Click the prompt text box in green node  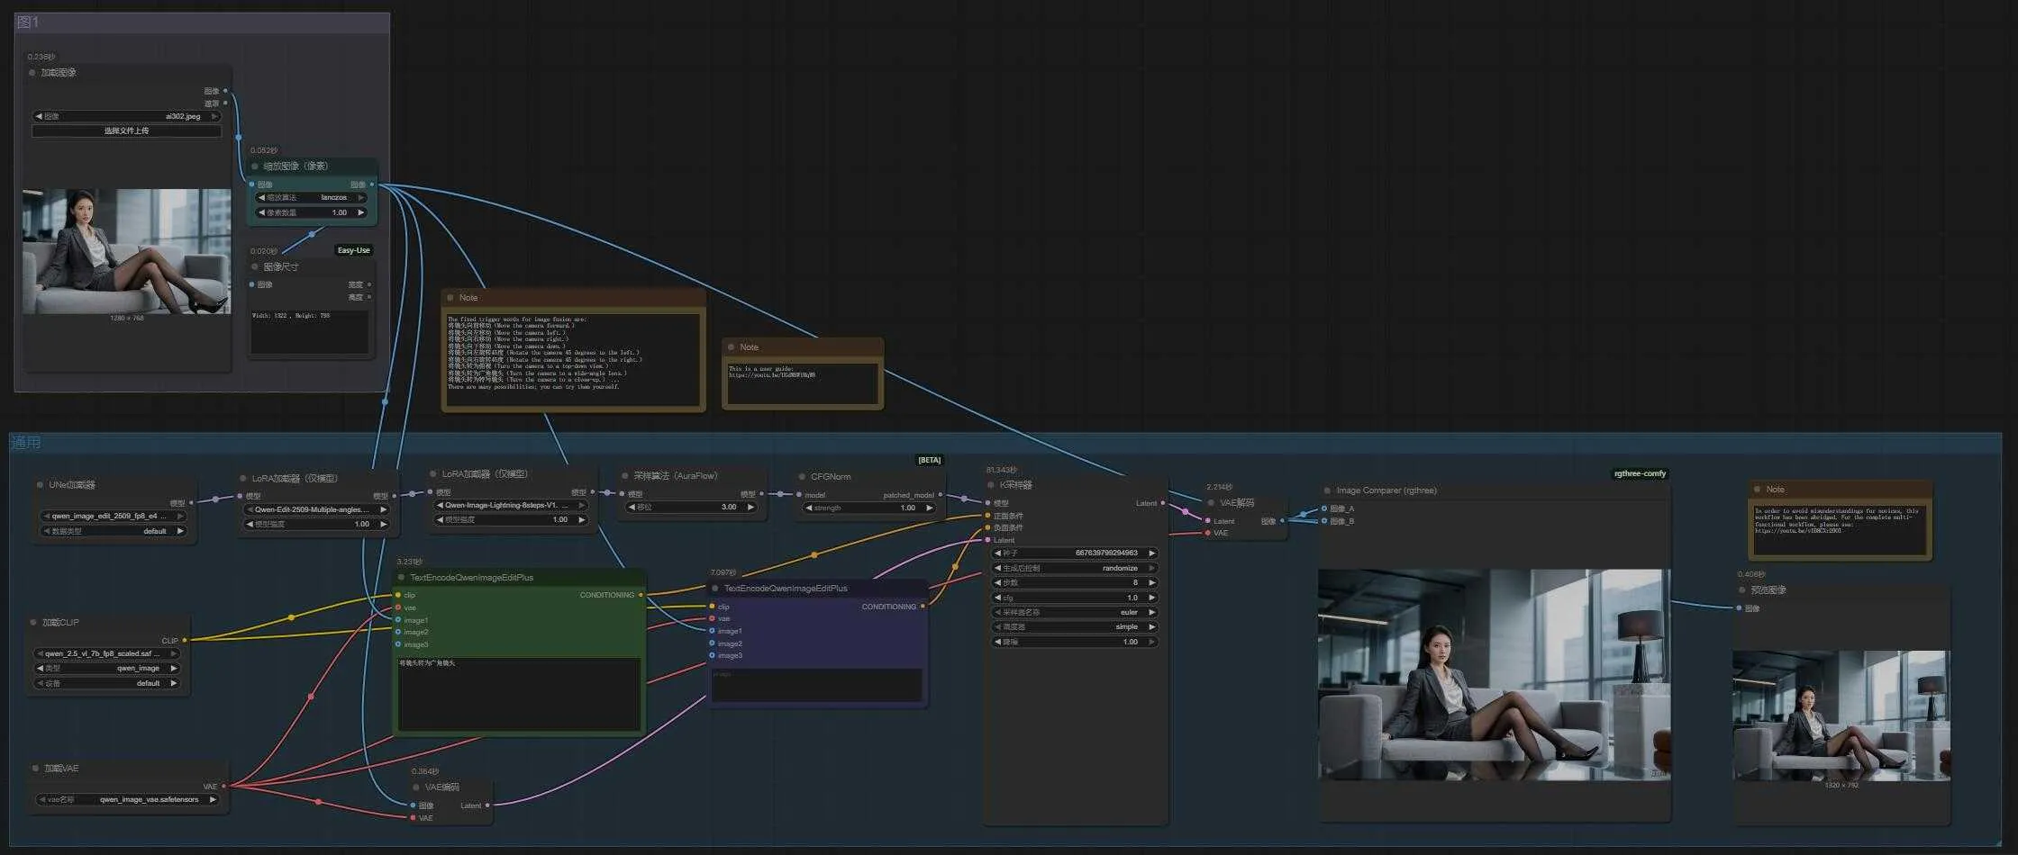tap(519, 693)
